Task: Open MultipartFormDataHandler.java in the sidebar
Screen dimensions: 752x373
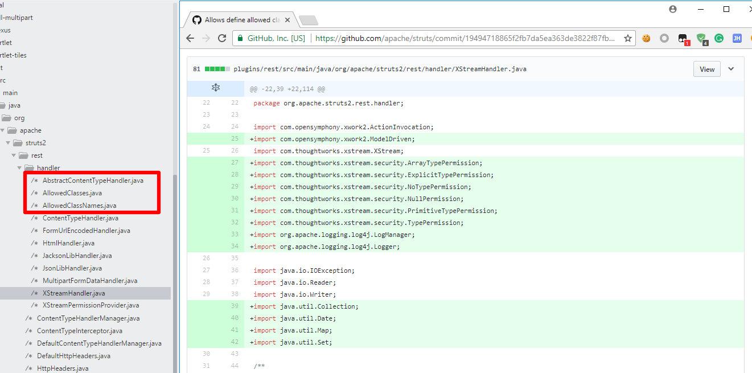Action: (x=90, y=281)
